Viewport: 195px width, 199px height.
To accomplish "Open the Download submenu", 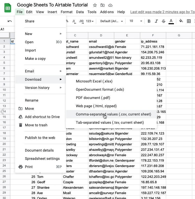I will click(x=41, y=79).
